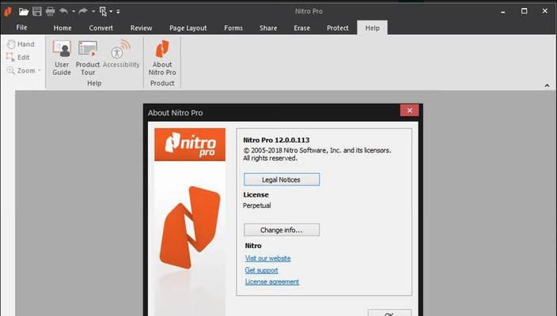Switch to the Erase ribbon tab
This screenshot has height=316, width=557.
click(302, 28)
